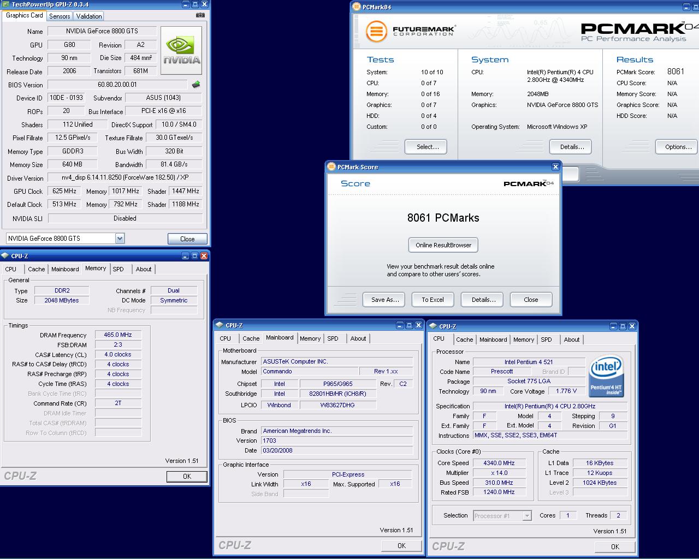Select the CPU tab in CPU-Z Mainboard window

click(x=226, y=338)
